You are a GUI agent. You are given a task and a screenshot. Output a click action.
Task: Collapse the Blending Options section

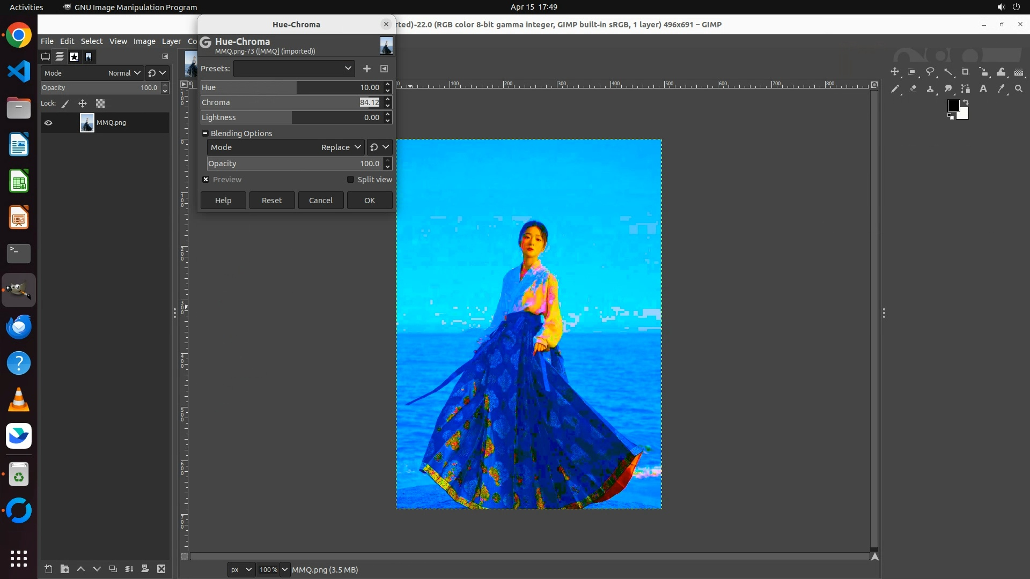[x=205, y=133]
